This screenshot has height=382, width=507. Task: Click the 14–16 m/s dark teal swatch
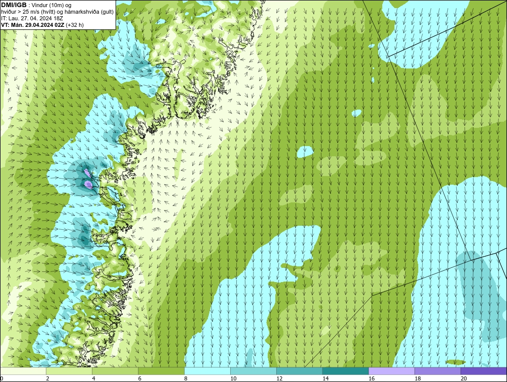click(346, 371)
